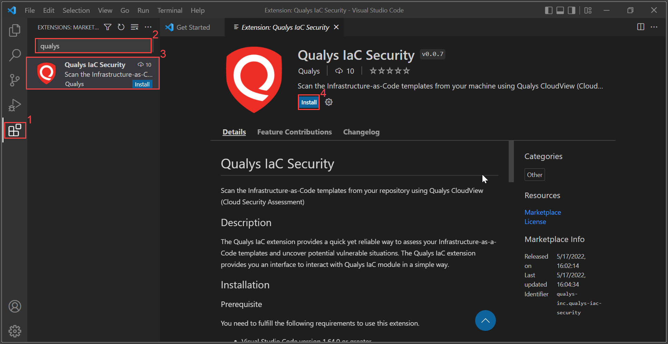This screenshot has width=668, height=344.
Task: Switch to Feature Contributions tab
Action: click(294, 132)
